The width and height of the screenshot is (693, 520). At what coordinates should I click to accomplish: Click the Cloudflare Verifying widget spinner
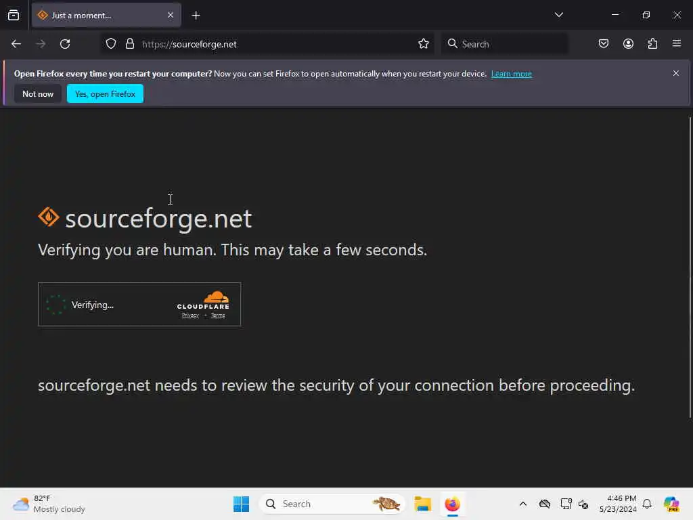(x=55, y=305)
